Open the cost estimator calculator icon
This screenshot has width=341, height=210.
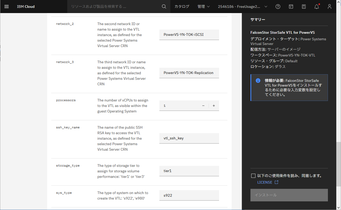[304, 7]
